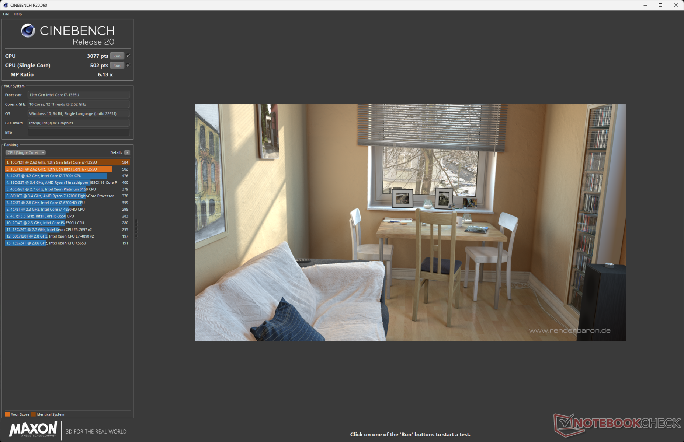Click the Identical System legend swatch

click(33, 414)
